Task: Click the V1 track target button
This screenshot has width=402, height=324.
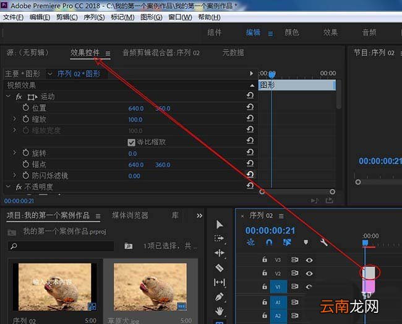Action: tap(278, 287)
